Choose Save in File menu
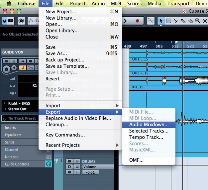This screenshot has width=208, height=190. click(80, 47)
